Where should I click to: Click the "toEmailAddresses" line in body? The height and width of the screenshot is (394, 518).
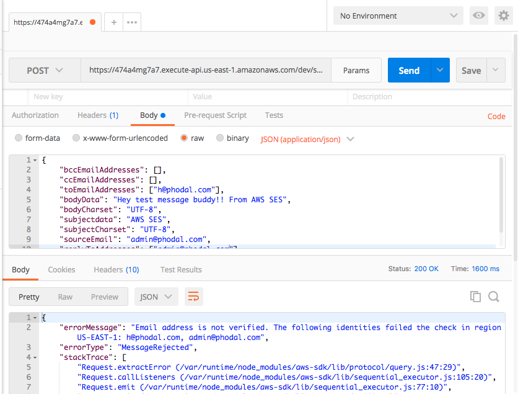(142, 190)
